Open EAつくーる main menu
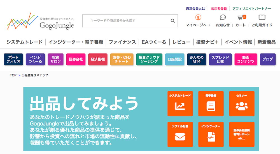The width and height of the screenshot is (280, 154). coord(154,42)
